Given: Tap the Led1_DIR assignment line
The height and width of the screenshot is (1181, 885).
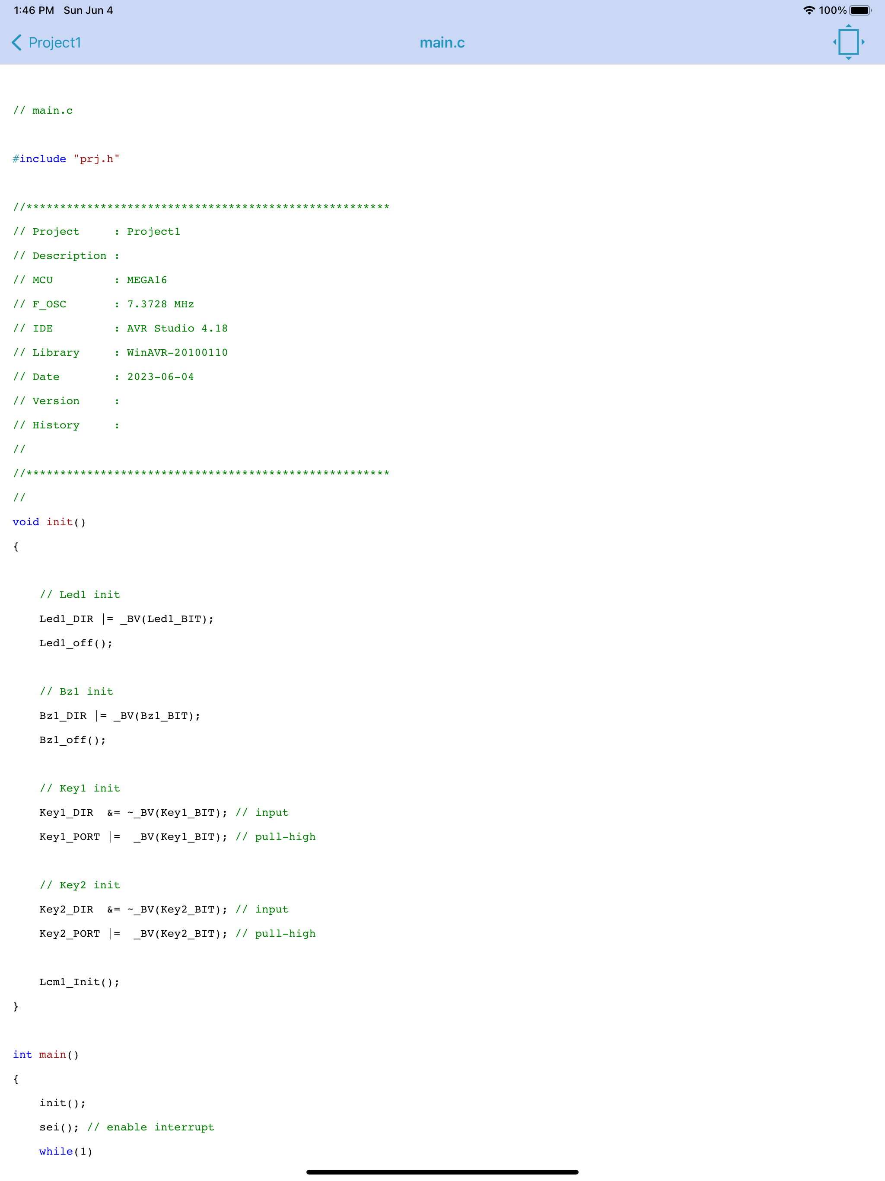Looking at the screenshot, I should pyautogui.click(x=127, y=619).
